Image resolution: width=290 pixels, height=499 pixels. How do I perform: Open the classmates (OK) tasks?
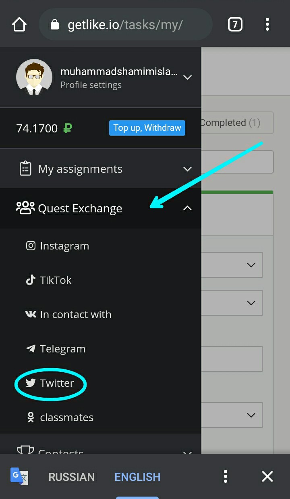coord(66,417)
